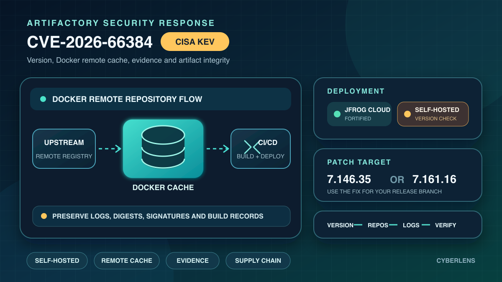
Task: Select the REPOS step
Action: click(378, 225)
